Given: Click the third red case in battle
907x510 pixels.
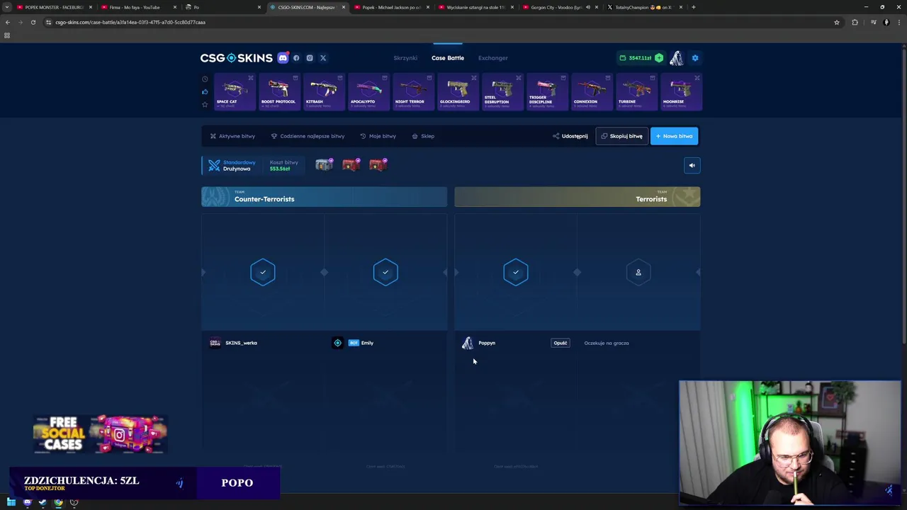Looking at the screenshot, I should tap(378, 165).
